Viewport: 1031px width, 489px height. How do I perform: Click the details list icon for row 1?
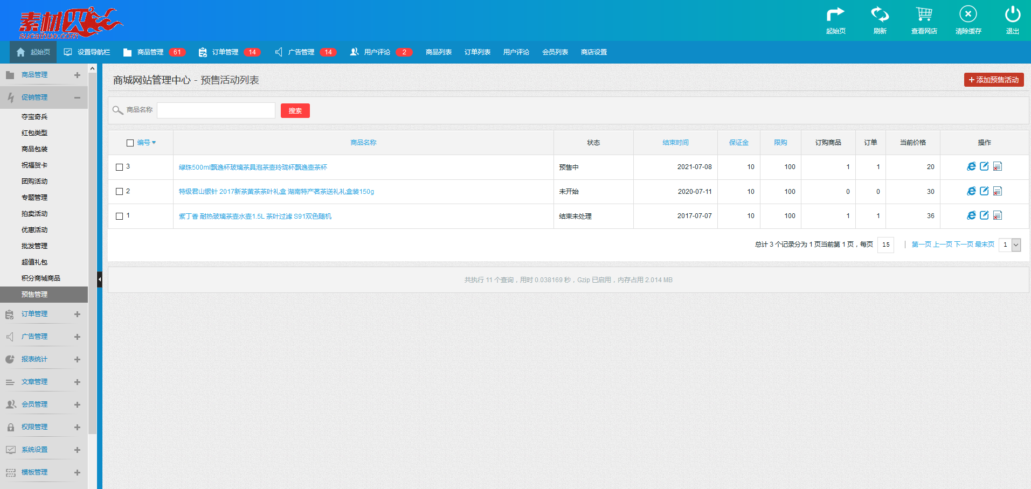click(998, 215)
